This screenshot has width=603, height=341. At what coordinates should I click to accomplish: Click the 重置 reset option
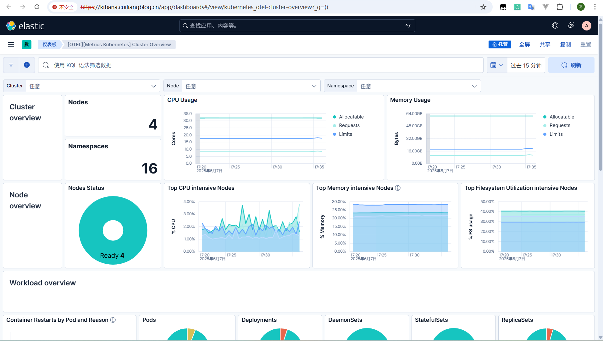586,44
